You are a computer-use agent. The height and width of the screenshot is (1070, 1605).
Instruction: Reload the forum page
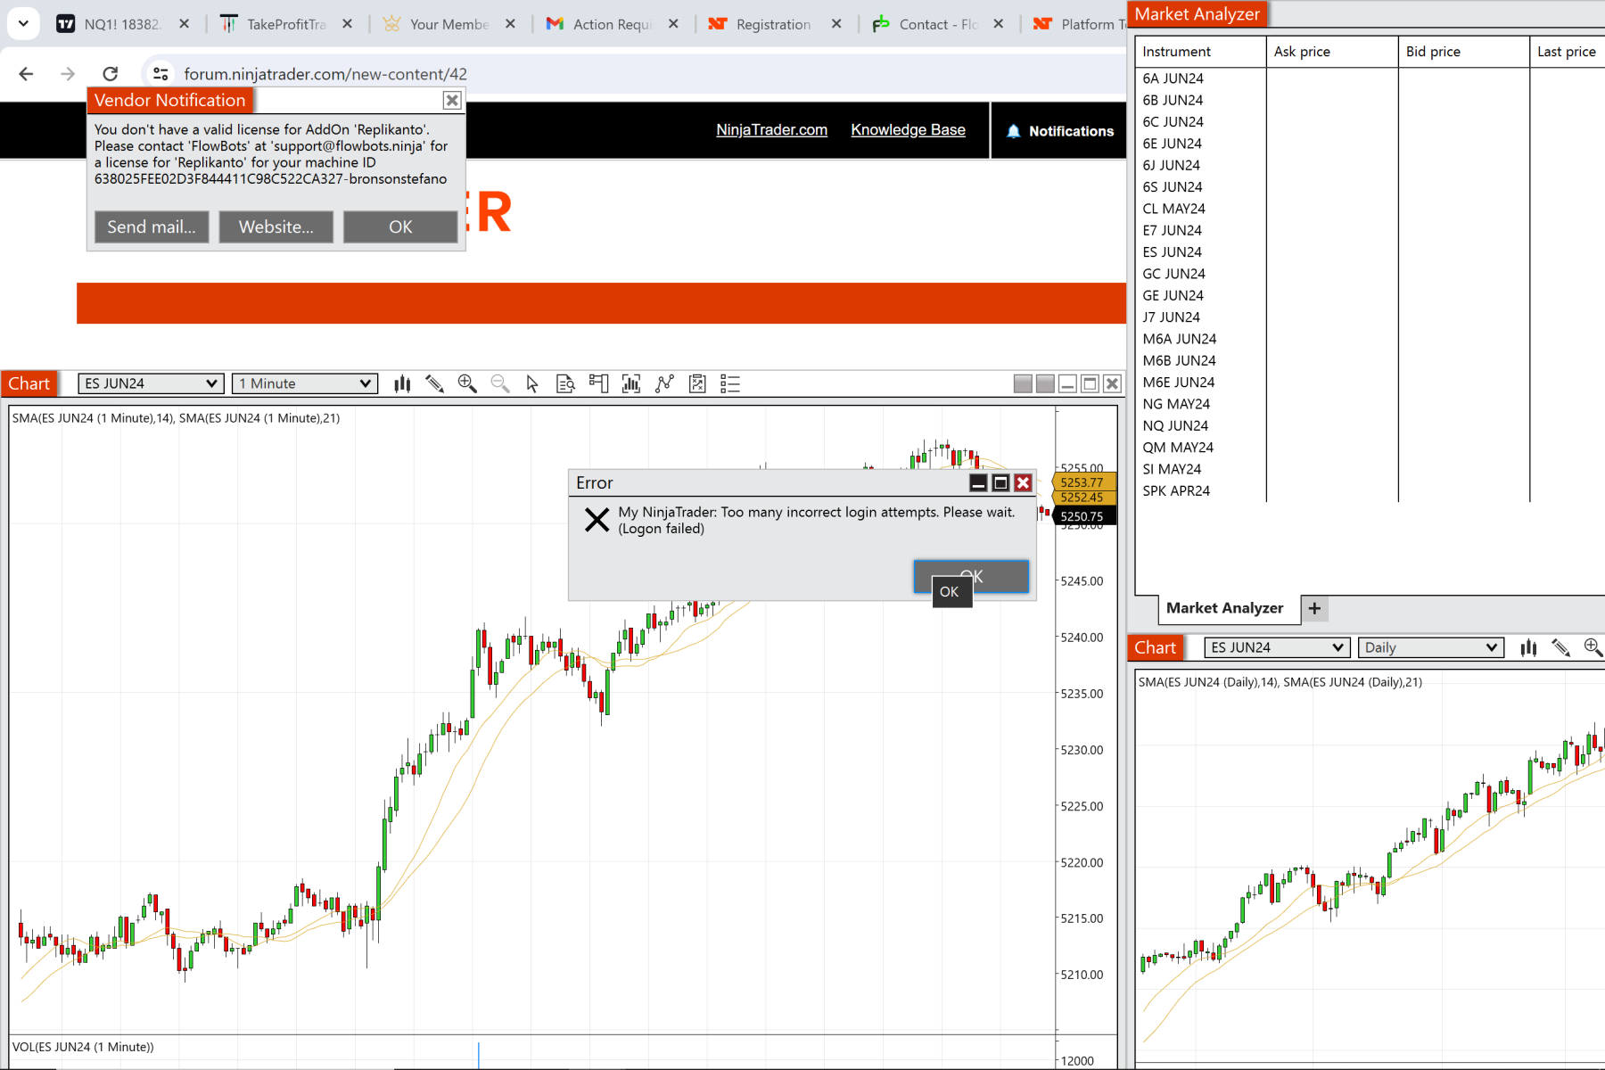coord(110,74)
